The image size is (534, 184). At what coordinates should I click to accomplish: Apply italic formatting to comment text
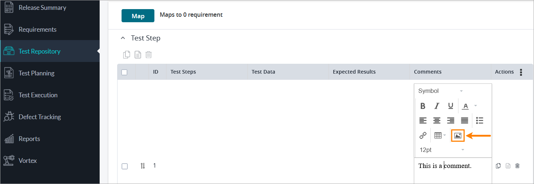437,106
